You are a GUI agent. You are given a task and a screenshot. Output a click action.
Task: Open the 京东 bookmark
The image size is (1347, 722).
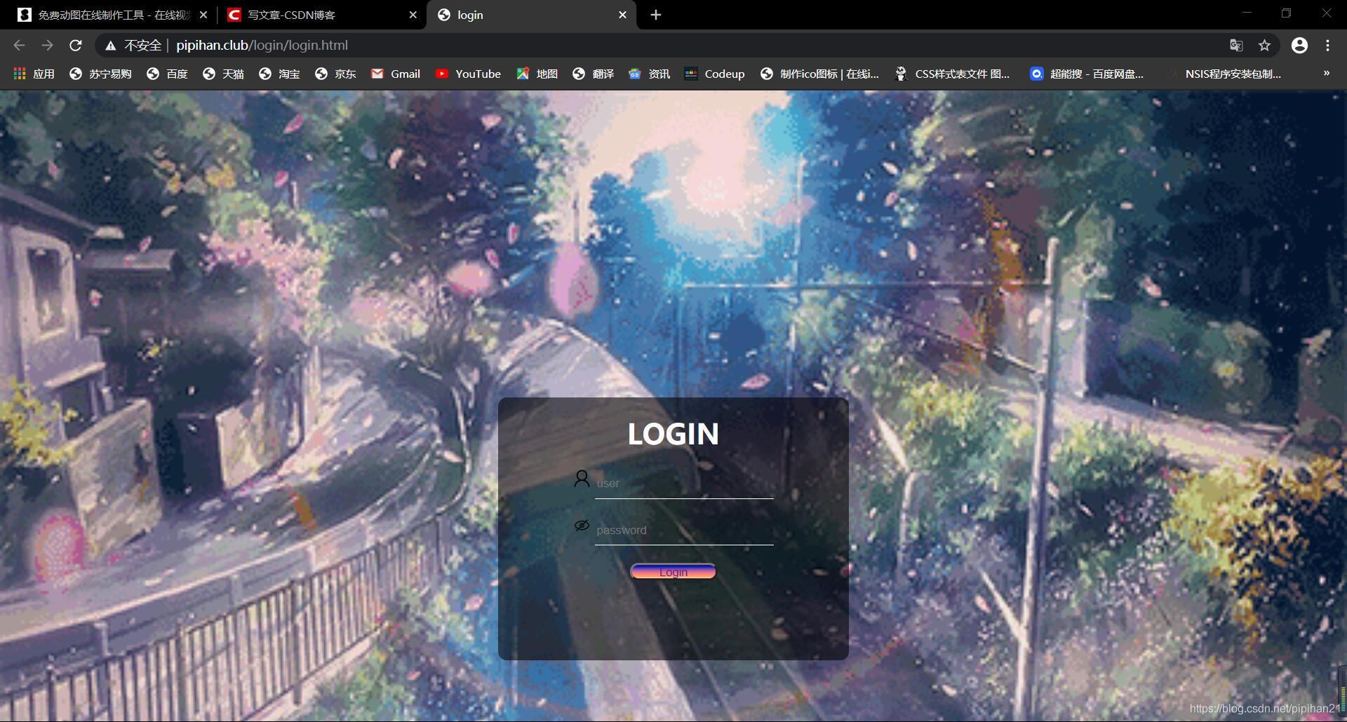(335, 74)
